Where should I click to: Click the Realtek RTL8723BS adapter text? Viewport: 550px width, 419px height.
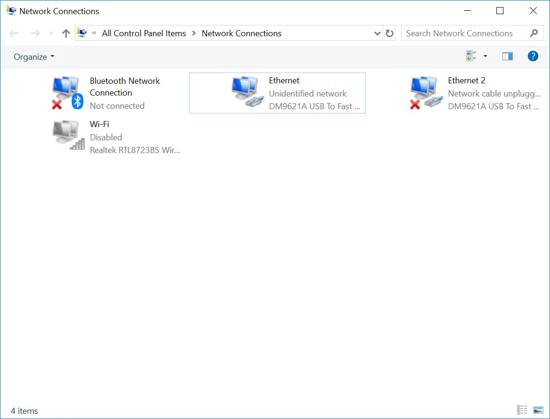point(135,150)
